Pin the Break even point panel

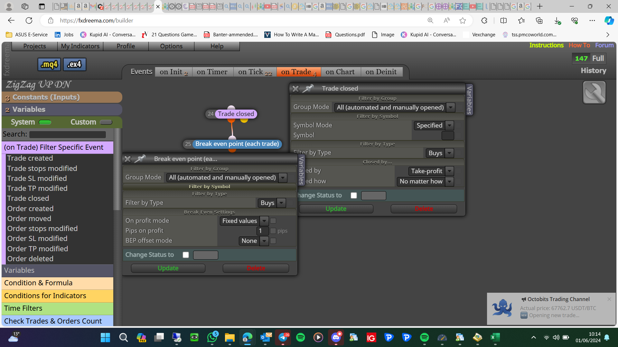point(140,158)
